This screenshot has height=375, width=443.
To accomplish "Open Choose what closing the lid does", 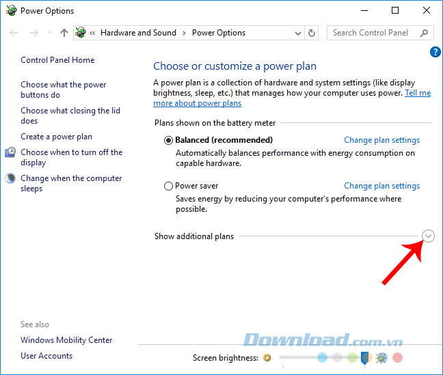I will coord(70,115).
